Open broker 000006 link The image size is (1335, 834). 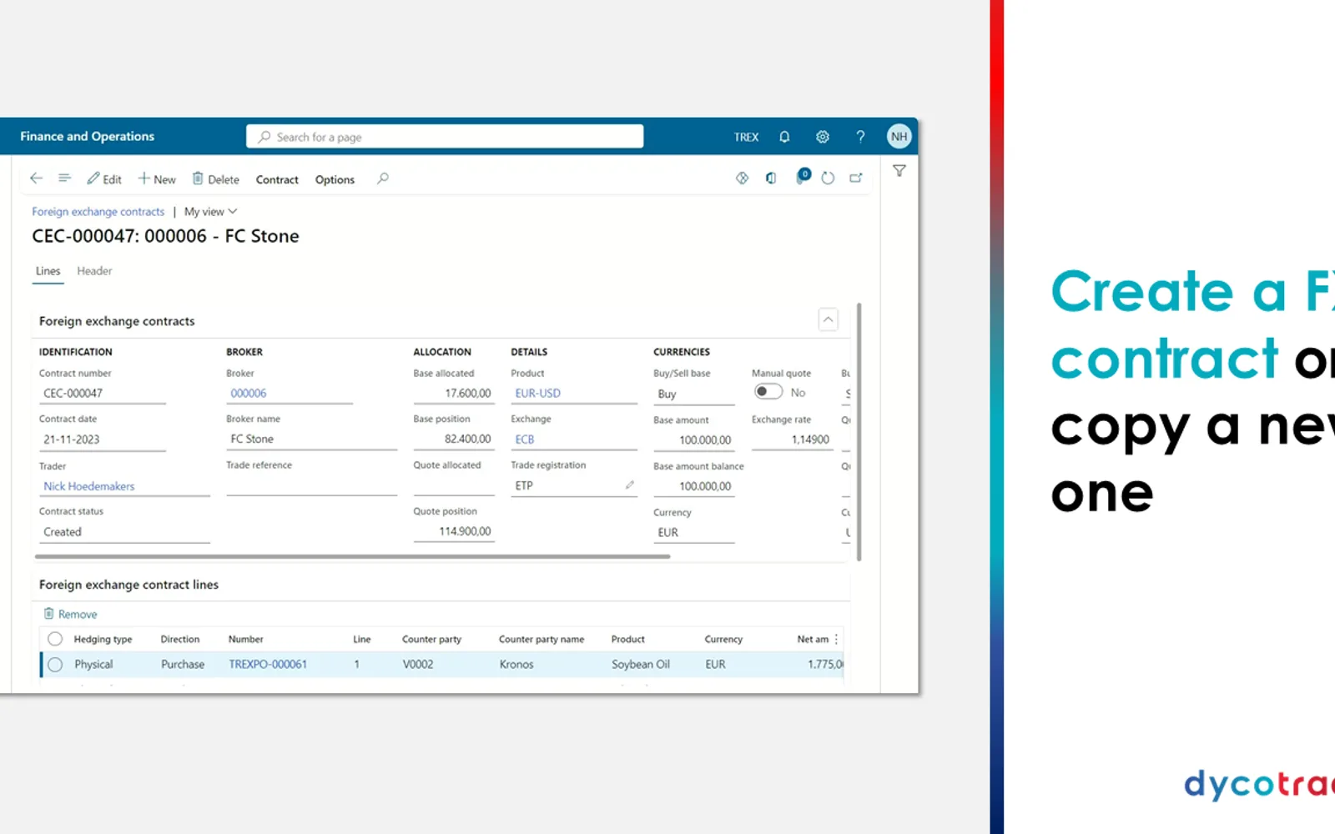(x=249, y=394)
